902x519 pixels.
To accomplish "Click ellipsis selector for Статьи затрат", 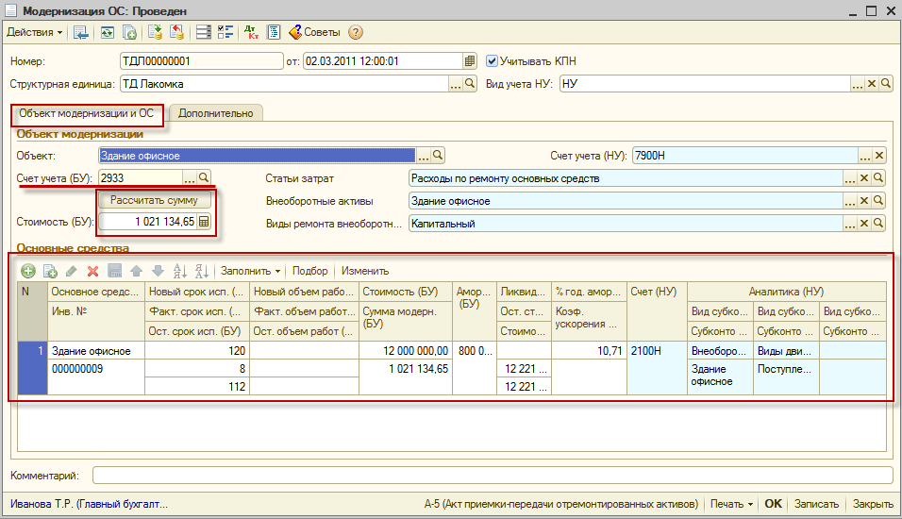I will click(850, 178).
